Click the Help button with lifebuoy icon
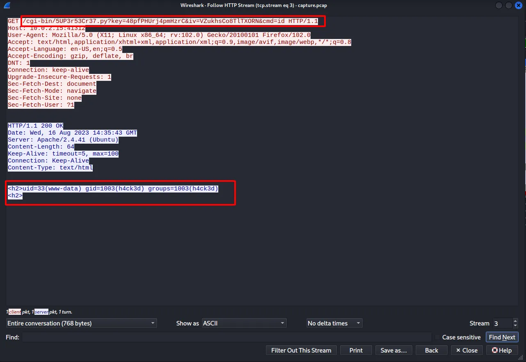The height and width of the screenshot is (362, 526). (502, 350)
